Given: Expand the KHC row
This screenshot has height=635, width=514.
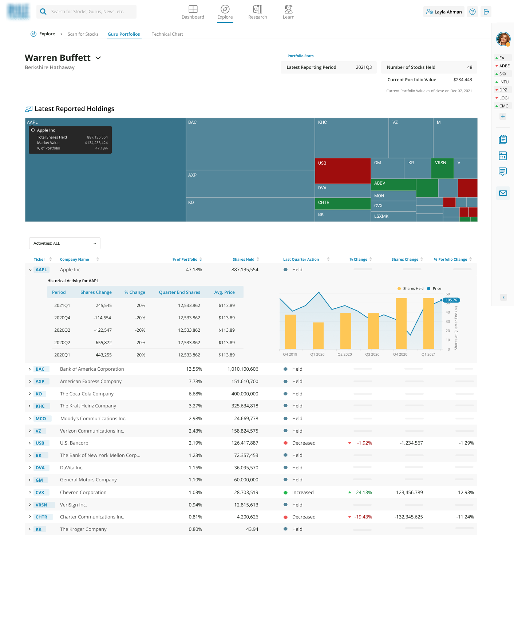Looking at the screenshot, I should [30, 406].
